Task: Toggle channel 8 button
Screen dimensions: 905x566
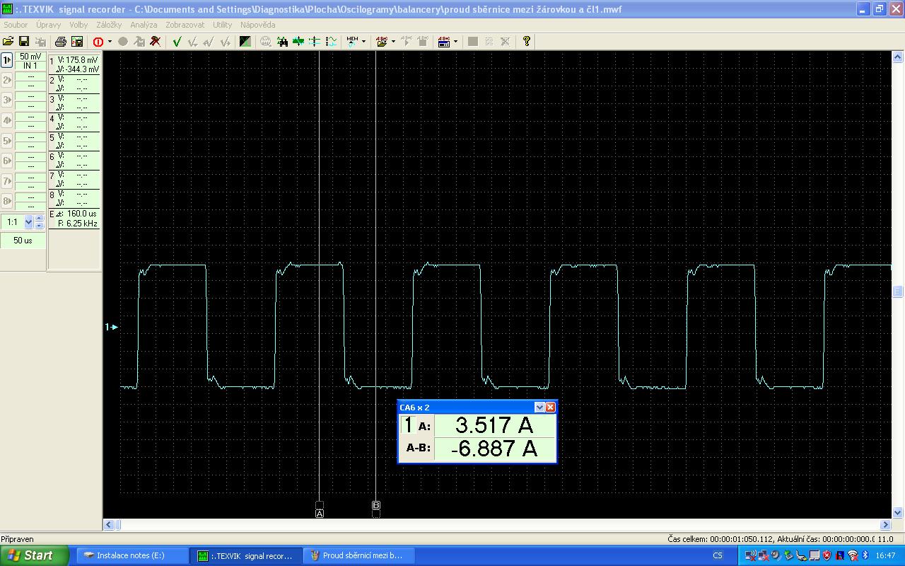Action: pyautogui.click(x=7, y=200)
